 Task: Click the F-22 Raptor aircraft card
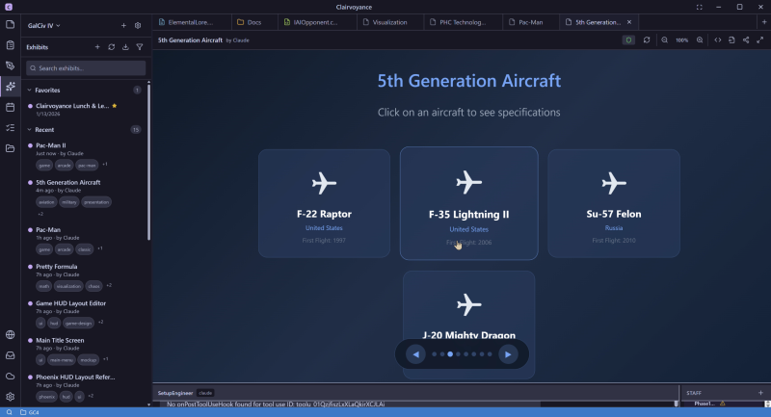(x=324, y=203)
